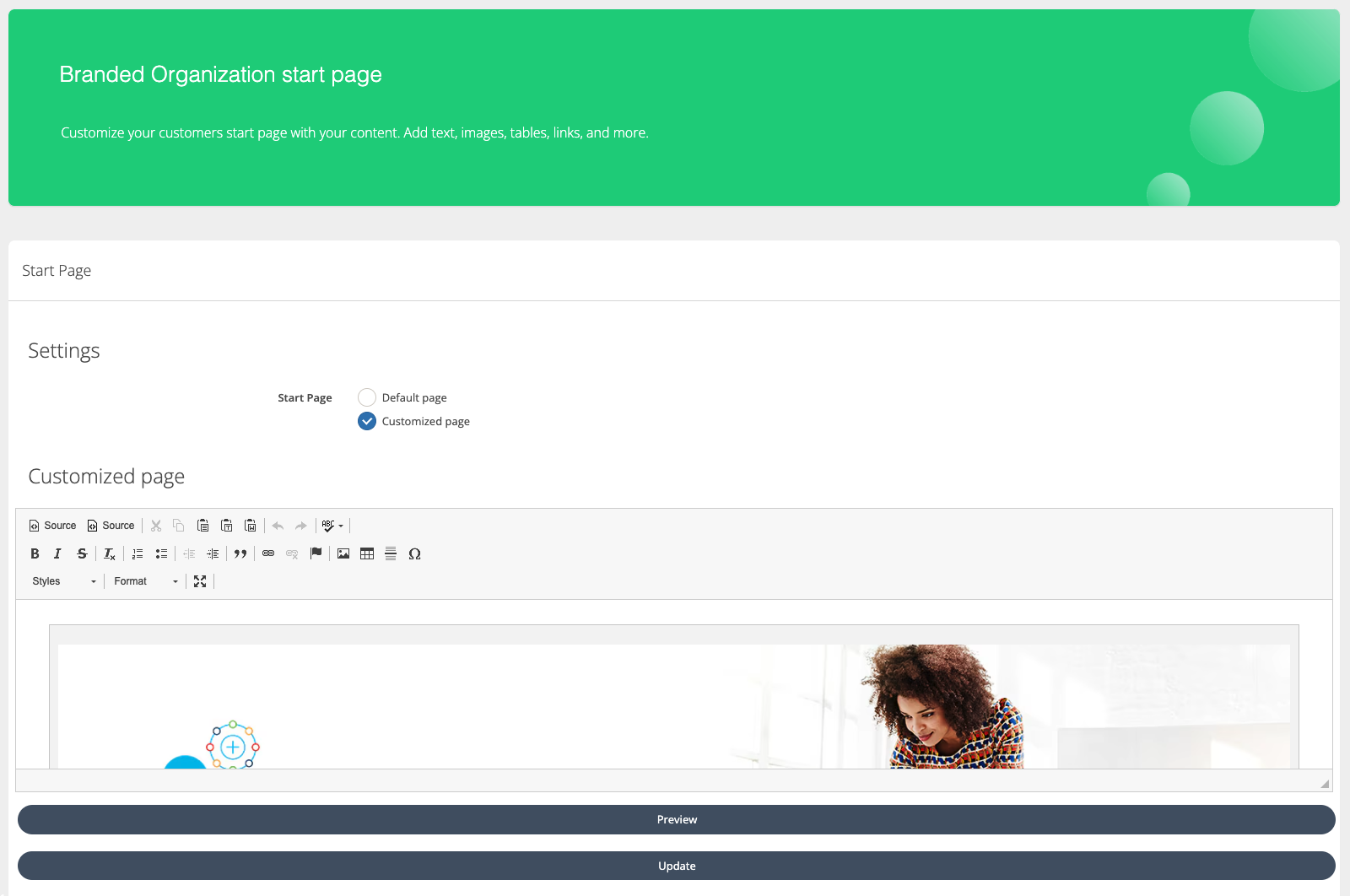Image resolution: width=1350 pixels, height=896 pixels.
Task: Apply bold formatting
Action: 35,553
